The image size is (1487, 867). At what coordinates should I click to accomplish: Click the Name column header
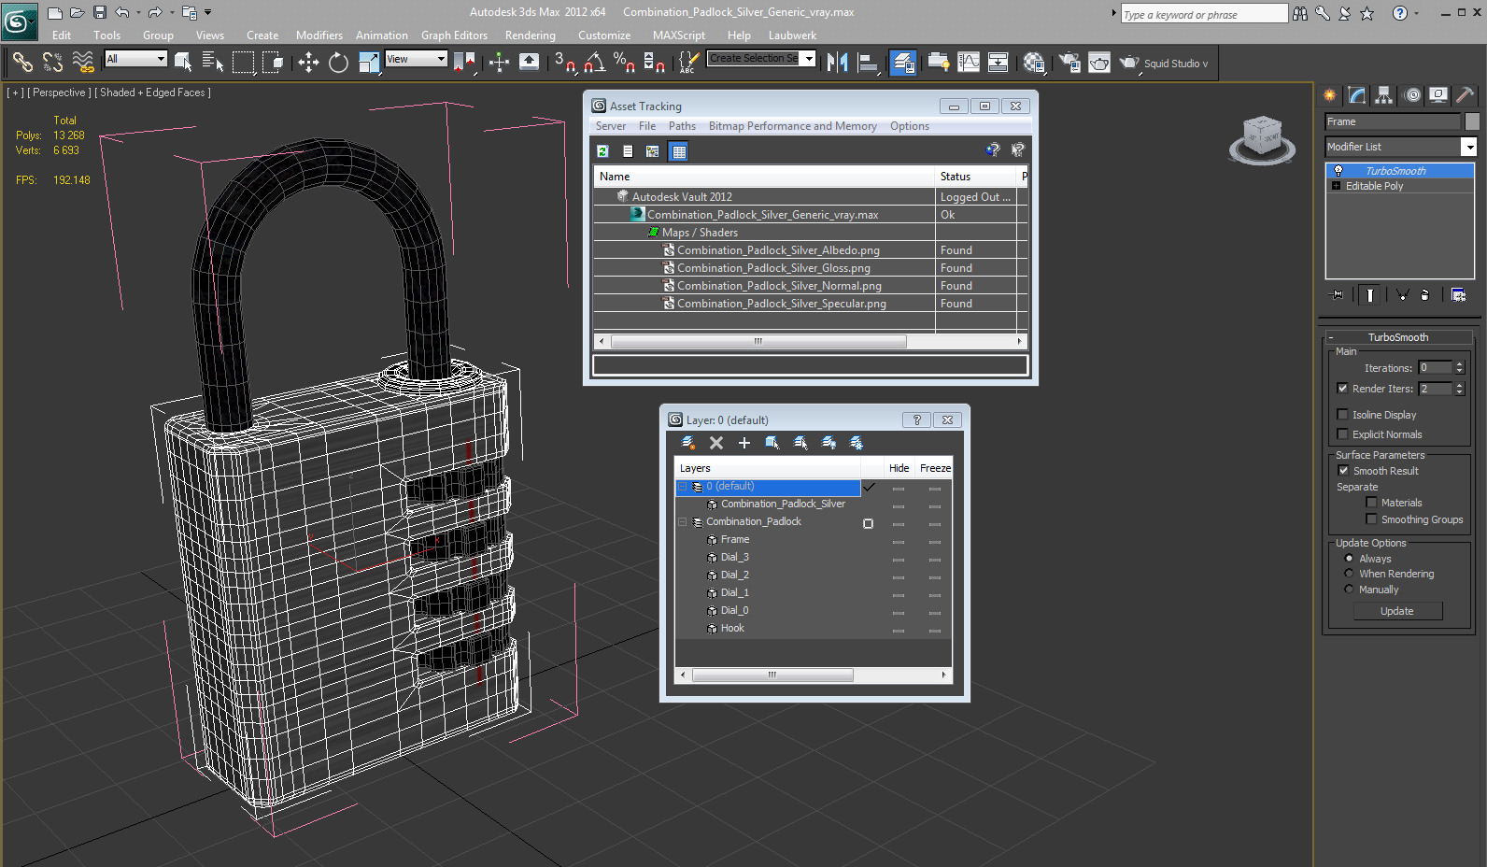[x=764, y=177]
